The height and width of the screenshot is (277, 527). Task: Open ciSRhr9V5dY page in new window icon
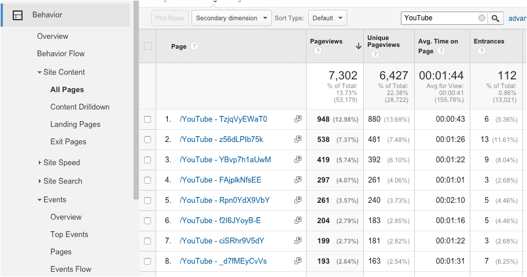[x=297, y=240]
